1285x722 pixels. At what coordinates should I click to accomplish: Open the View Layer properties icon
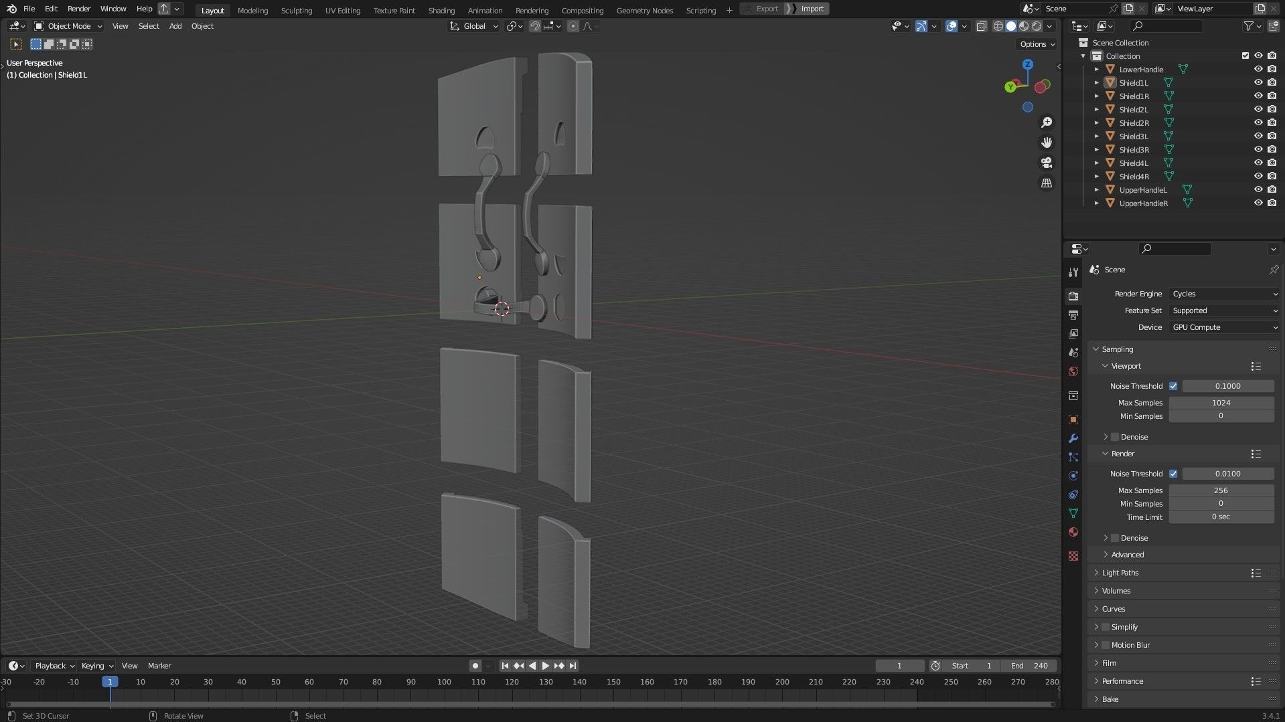click(1073, 333)
